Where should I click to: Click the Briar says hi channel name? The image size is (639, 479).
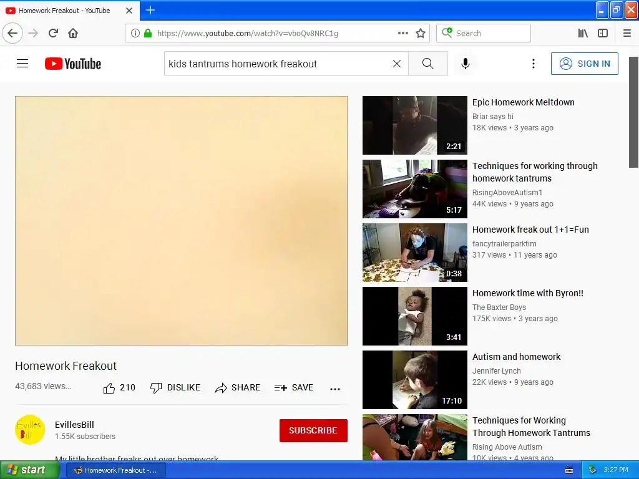[x=493, y=117]
